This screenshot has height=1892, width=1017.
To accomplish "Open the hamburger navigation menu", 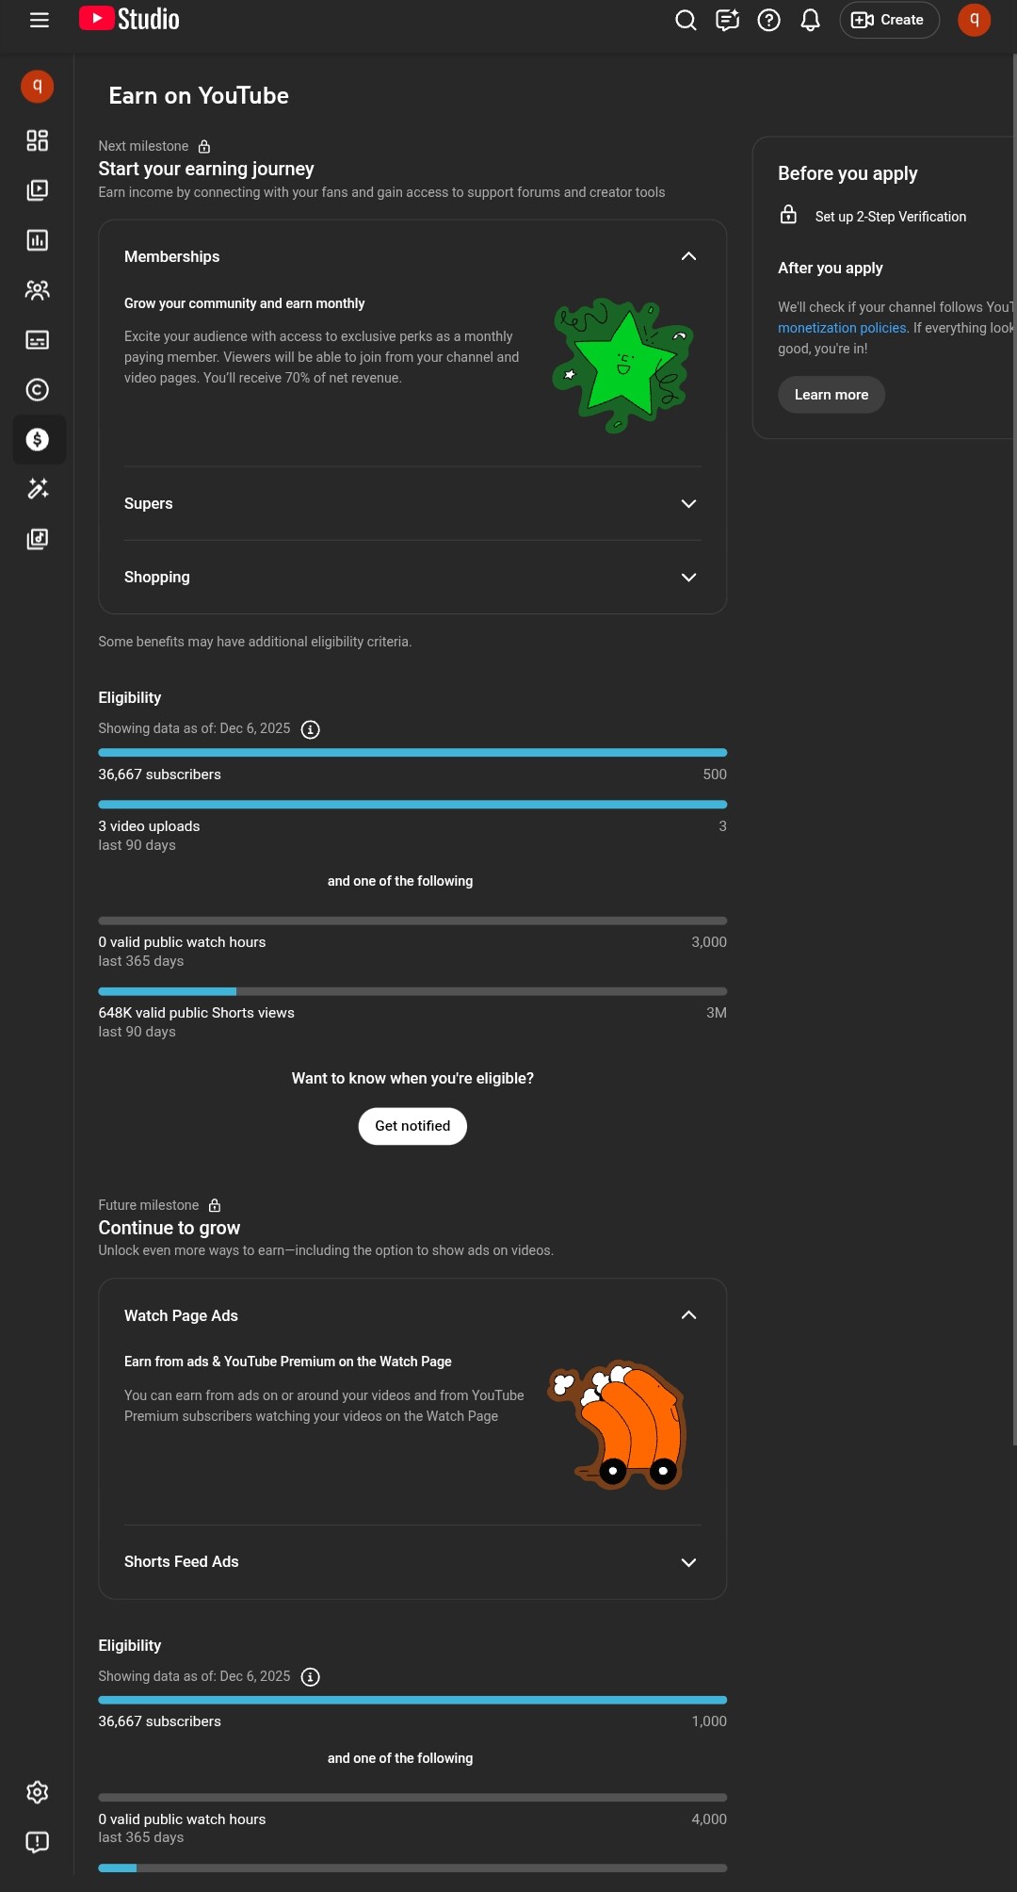I will (x=40, y=20).
